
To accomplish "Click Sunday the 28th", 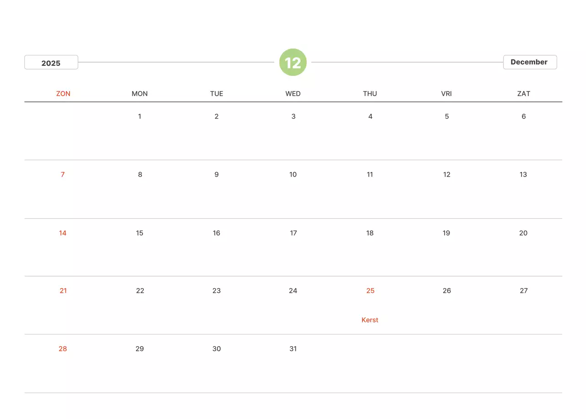I will [63, 349].
